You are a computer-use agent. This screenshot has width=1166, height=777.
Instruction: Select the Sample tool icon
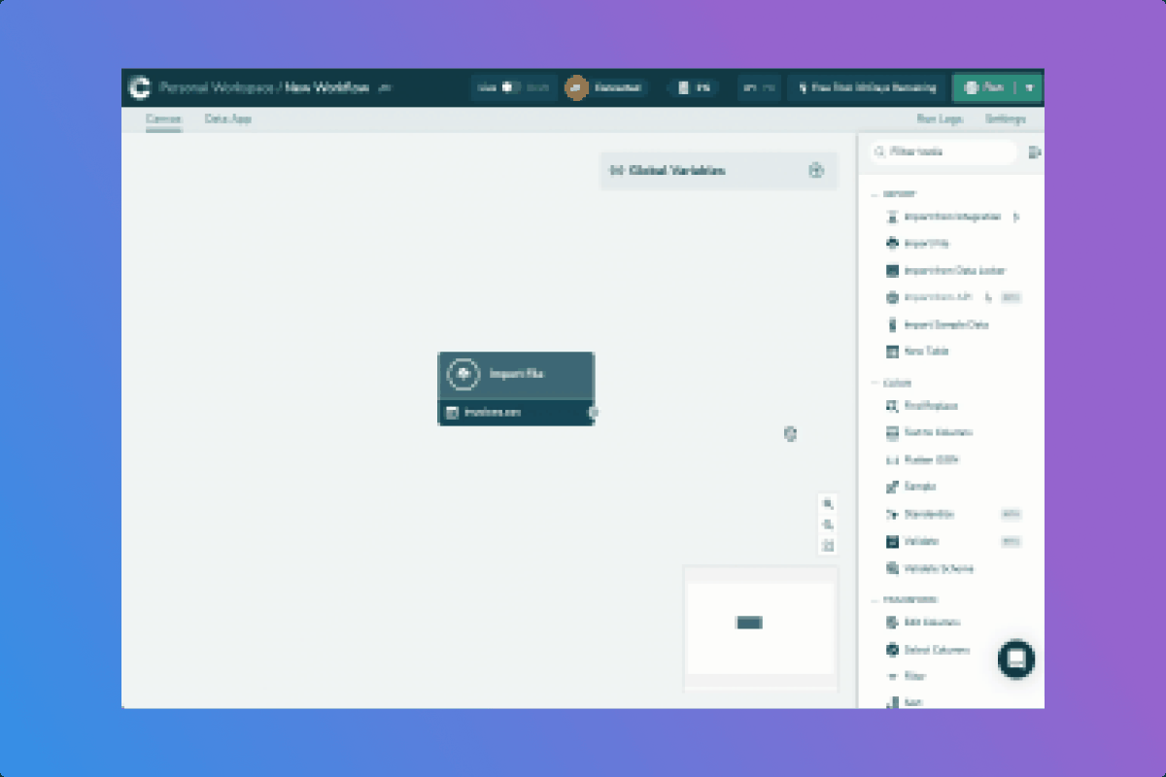[892, 487]
